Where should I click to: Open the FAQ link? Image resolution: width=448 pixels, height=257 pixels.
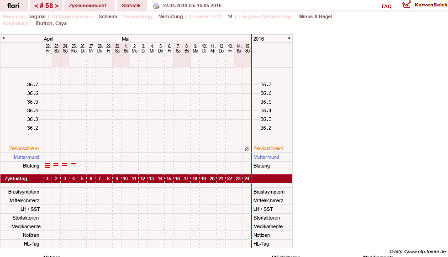[x=386, y=6]
